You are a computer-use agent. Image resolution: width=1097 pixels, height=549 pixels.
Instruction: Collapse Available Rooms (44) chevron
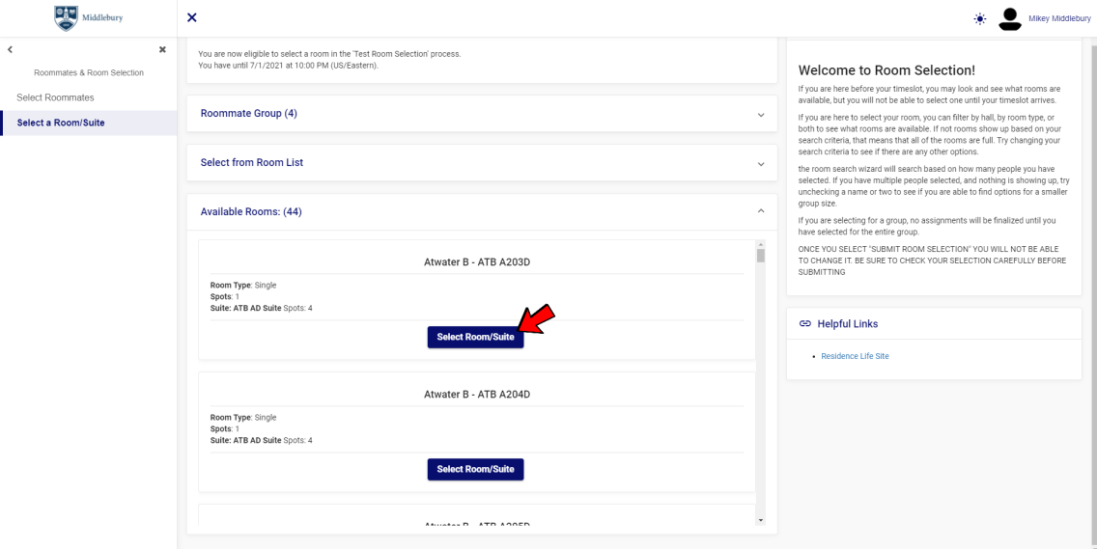pos(761,211)
